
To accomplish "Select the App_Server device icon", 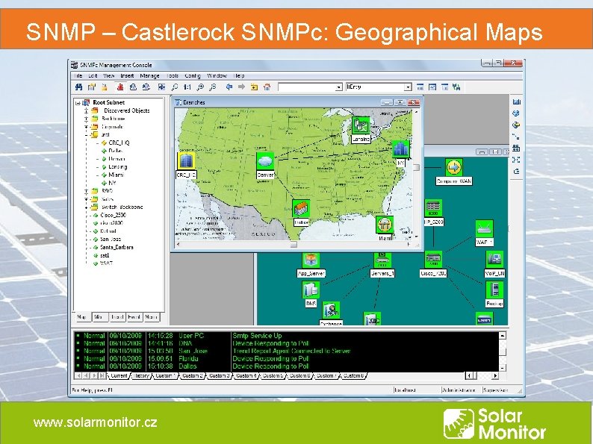I will pos(311,260).
